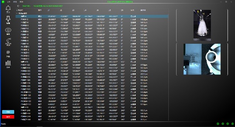
Task: Select the highlighted calibration row at 0°
Action: [x=92, y=16]
